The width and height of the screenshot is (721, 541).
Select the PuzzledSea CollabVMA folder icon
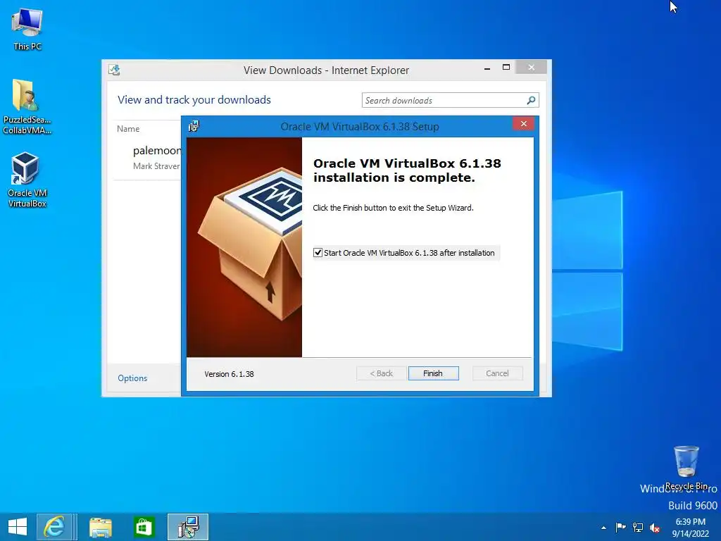[x=27, y=107]
